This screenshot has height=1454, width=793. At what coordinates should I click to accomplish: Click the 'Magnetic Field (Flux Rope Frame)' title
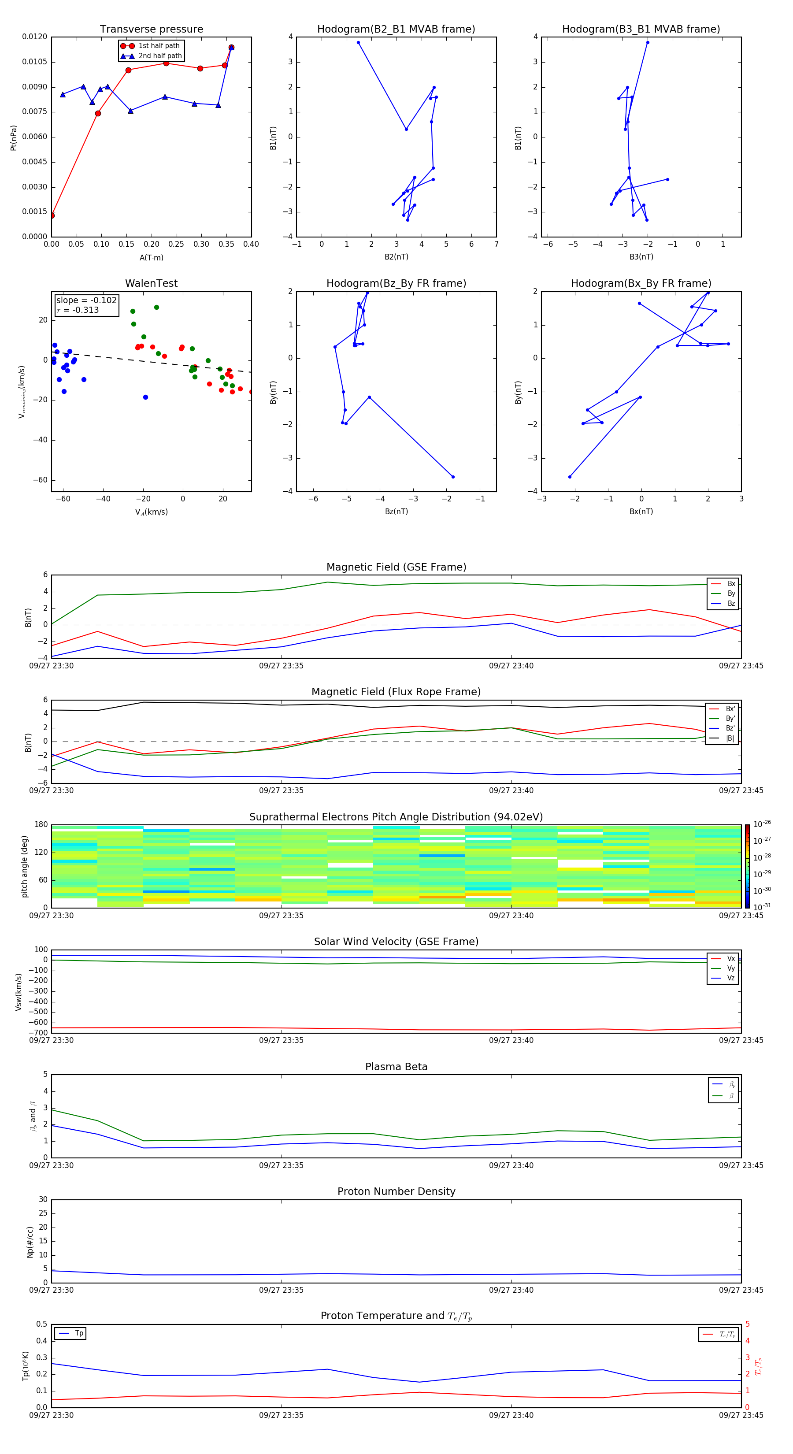point(396,692)
